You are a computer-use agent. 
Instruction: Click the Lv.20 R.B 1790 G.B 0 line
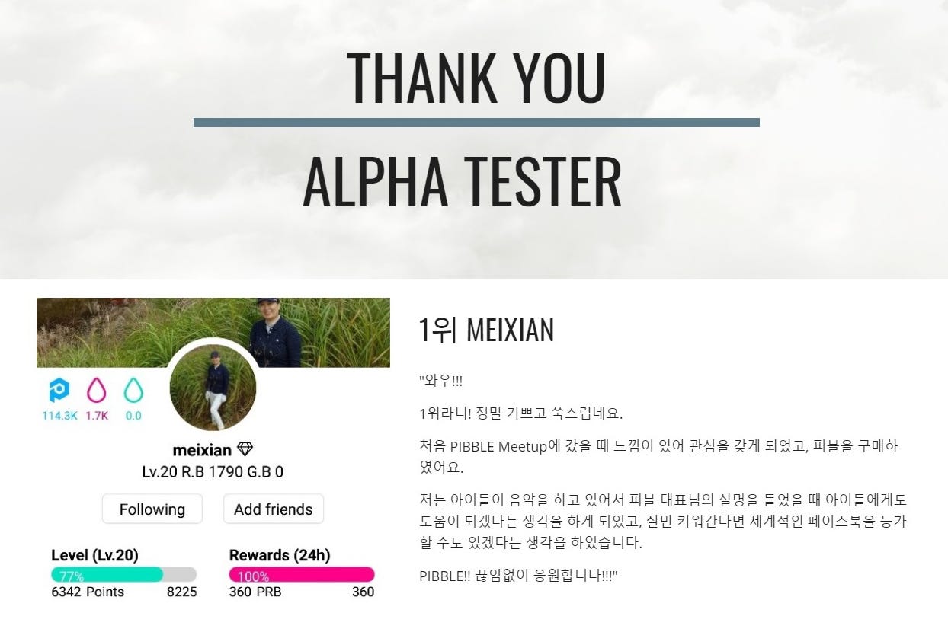click(213, 471)
